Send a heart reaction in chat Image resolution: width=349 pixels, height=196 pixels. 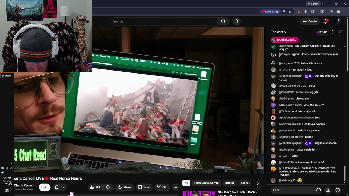coord(338,190)
